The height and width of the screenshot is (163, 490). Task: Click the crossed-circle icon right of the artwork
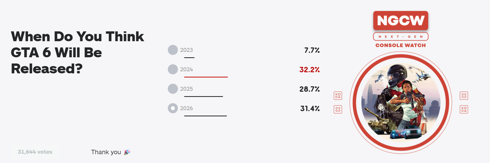[464, 96]
